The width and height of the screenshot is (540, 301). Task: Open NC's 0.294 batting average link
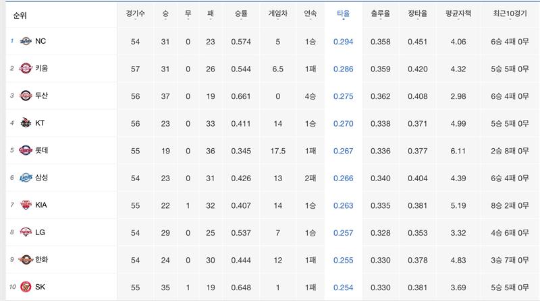pyautogui.click(x=343, y=42)
